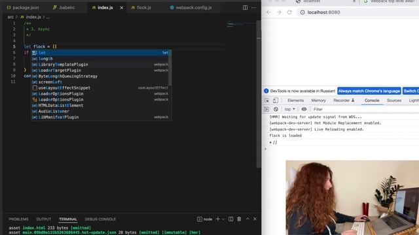Show the console sidebar
419x235 pixels.
click(266, 109)
